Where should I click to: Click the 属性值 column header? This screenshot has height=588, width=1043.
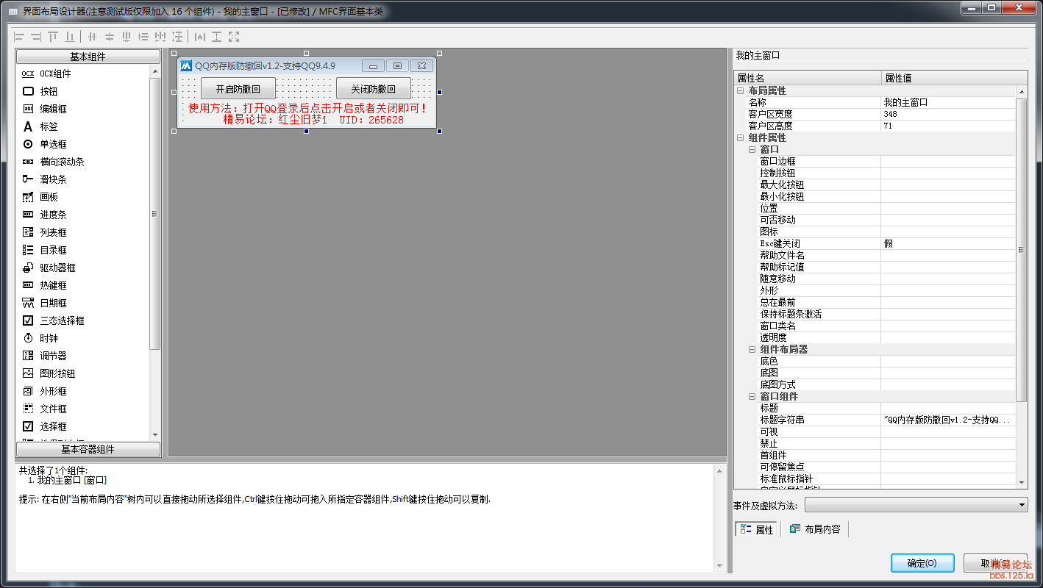(x=954, y=78)
